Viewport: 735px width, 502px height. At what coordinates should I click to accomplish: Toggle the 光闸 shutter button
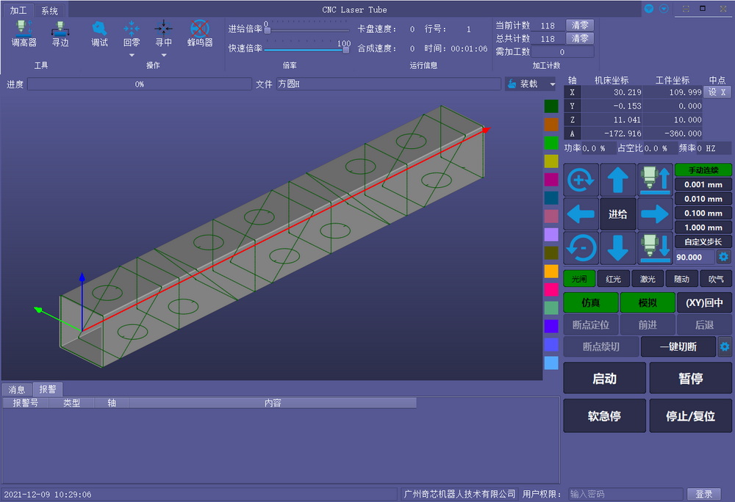[579, 279]
